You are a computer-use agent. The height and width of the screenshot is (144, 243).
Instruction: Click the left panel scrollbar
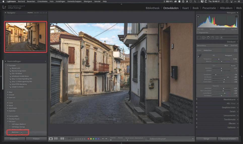(x=3, y=75)
